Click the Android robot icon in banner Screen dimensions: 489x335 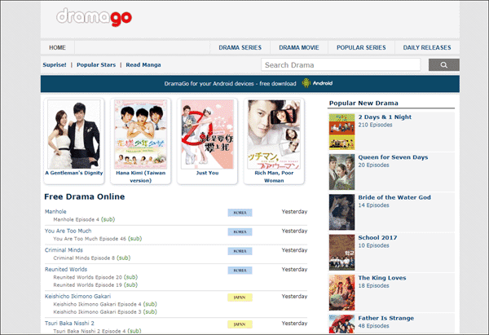306,83
